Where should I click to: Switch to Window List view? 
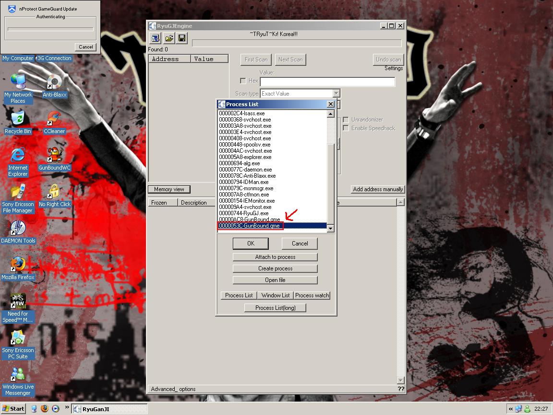click(x=276, y=295)
